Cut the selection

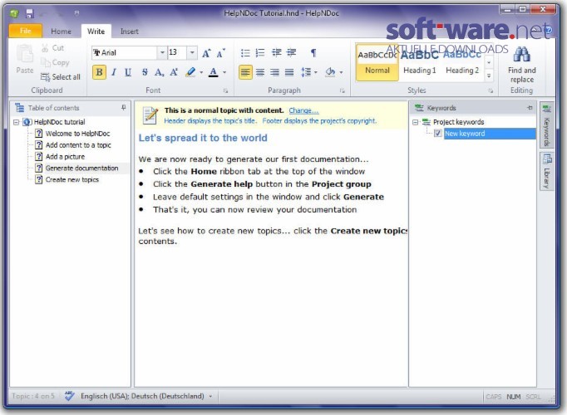coord(53,48)
